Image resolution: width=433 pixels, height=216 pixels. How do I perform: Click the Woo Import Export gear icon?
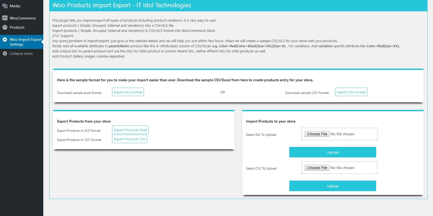5,40
